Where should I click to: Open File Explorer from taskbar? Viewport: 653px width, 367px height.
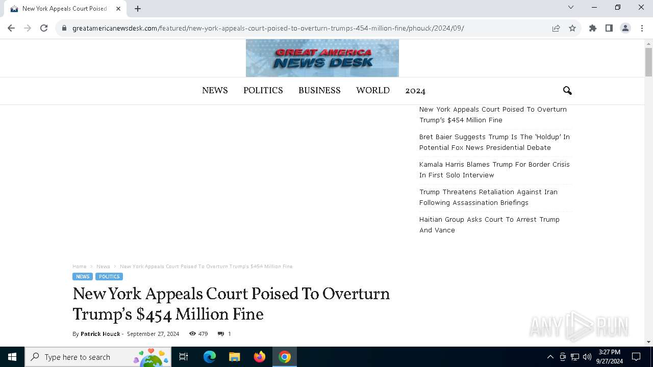234,357
